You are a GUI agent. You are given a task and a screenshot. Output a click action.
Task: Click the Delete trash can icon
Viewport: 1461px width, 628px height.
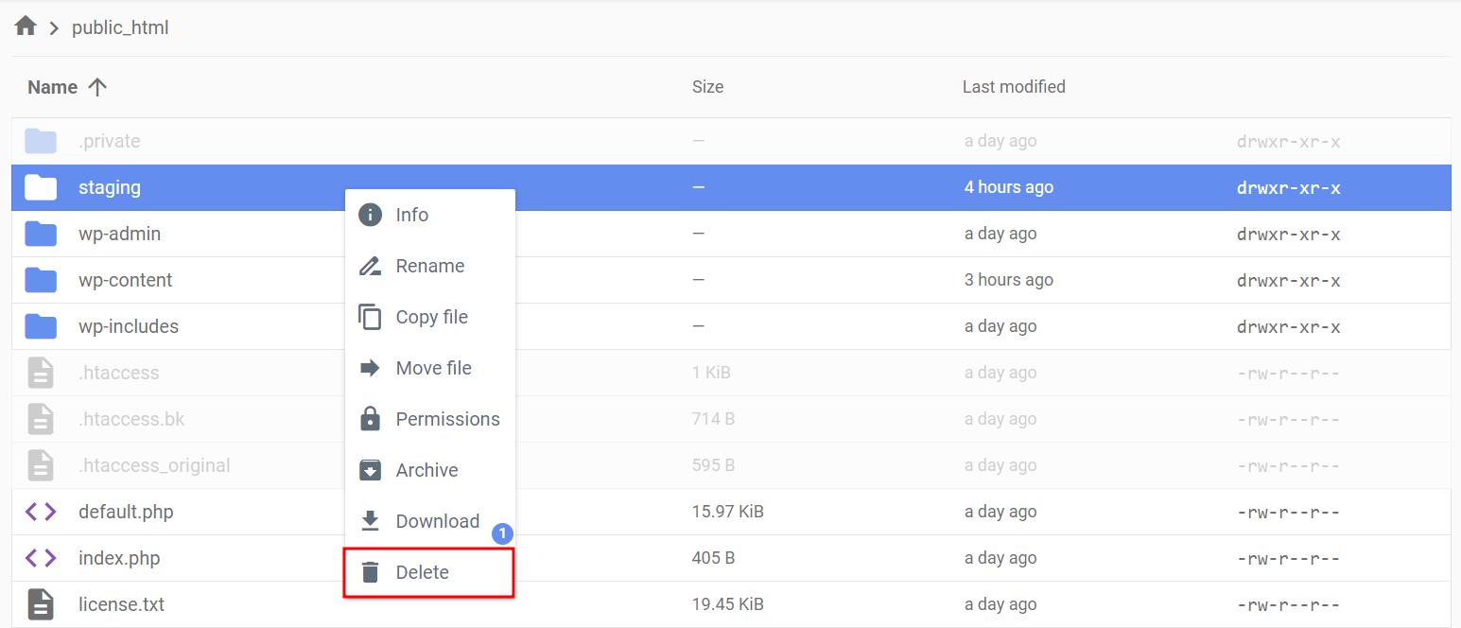pos(371,572)
